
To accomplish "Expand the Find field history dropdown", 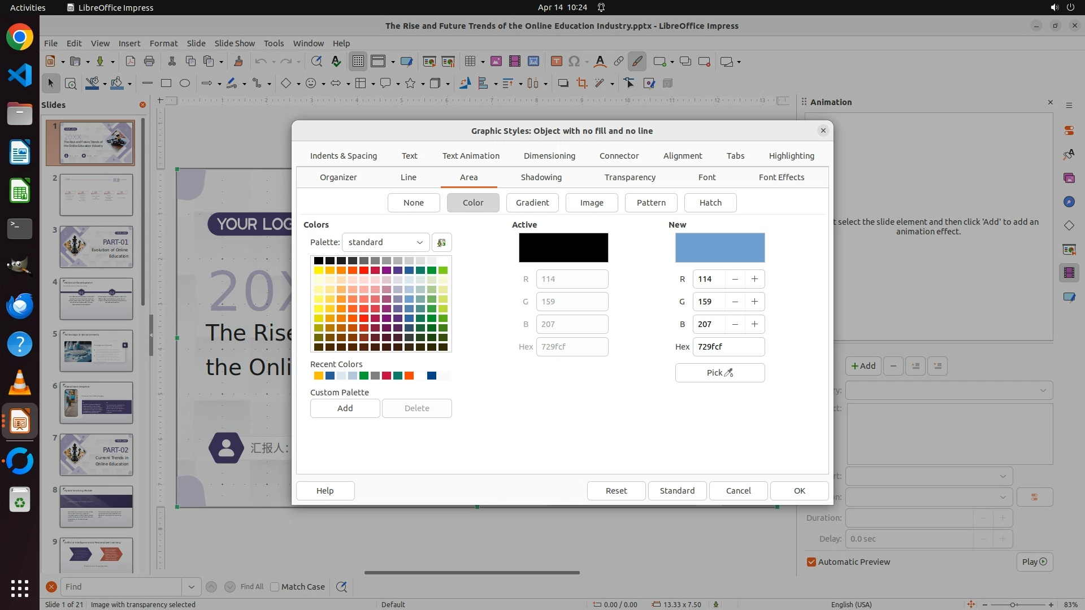I will (x=191, y=587).
